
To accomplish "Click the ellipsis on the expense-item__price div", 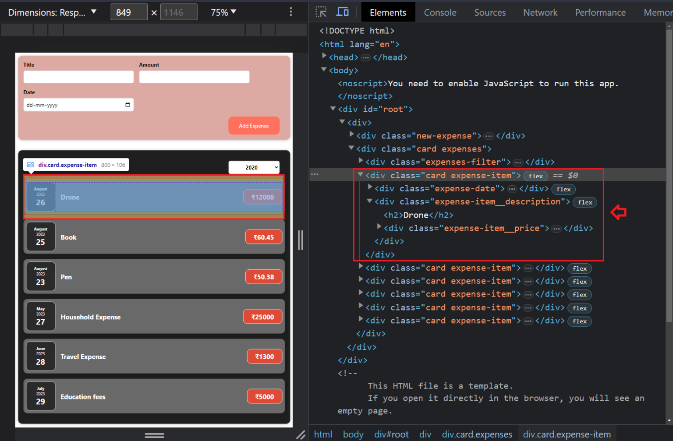I will pyautogui.click(x=556, y=228).
